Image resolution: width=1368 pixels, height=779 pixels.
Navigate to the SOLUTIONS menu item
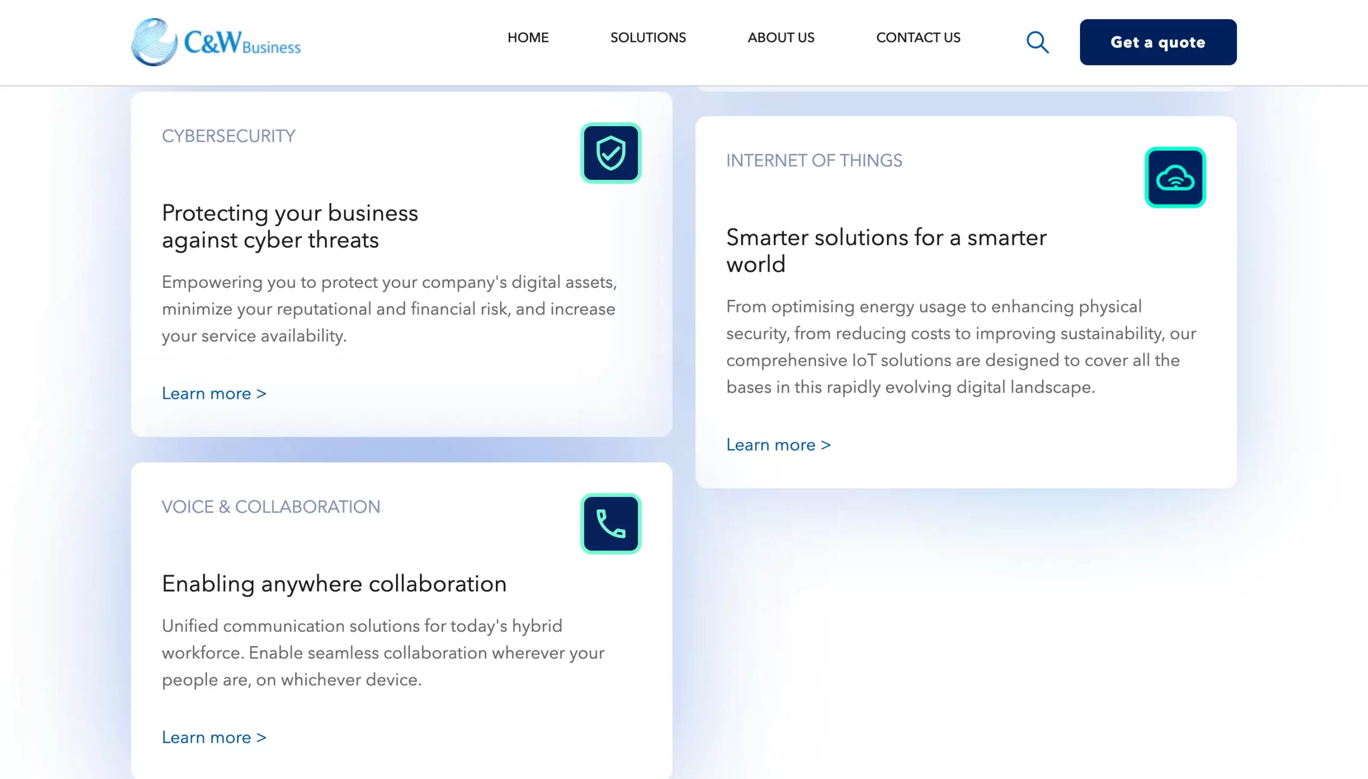(x=647, y=37)
